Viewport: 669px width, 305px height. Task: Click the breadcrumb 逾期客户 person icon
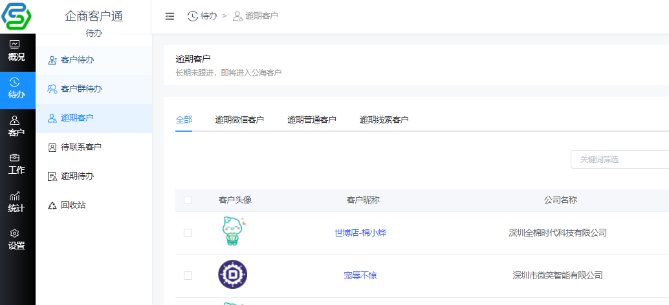(238, 16)
